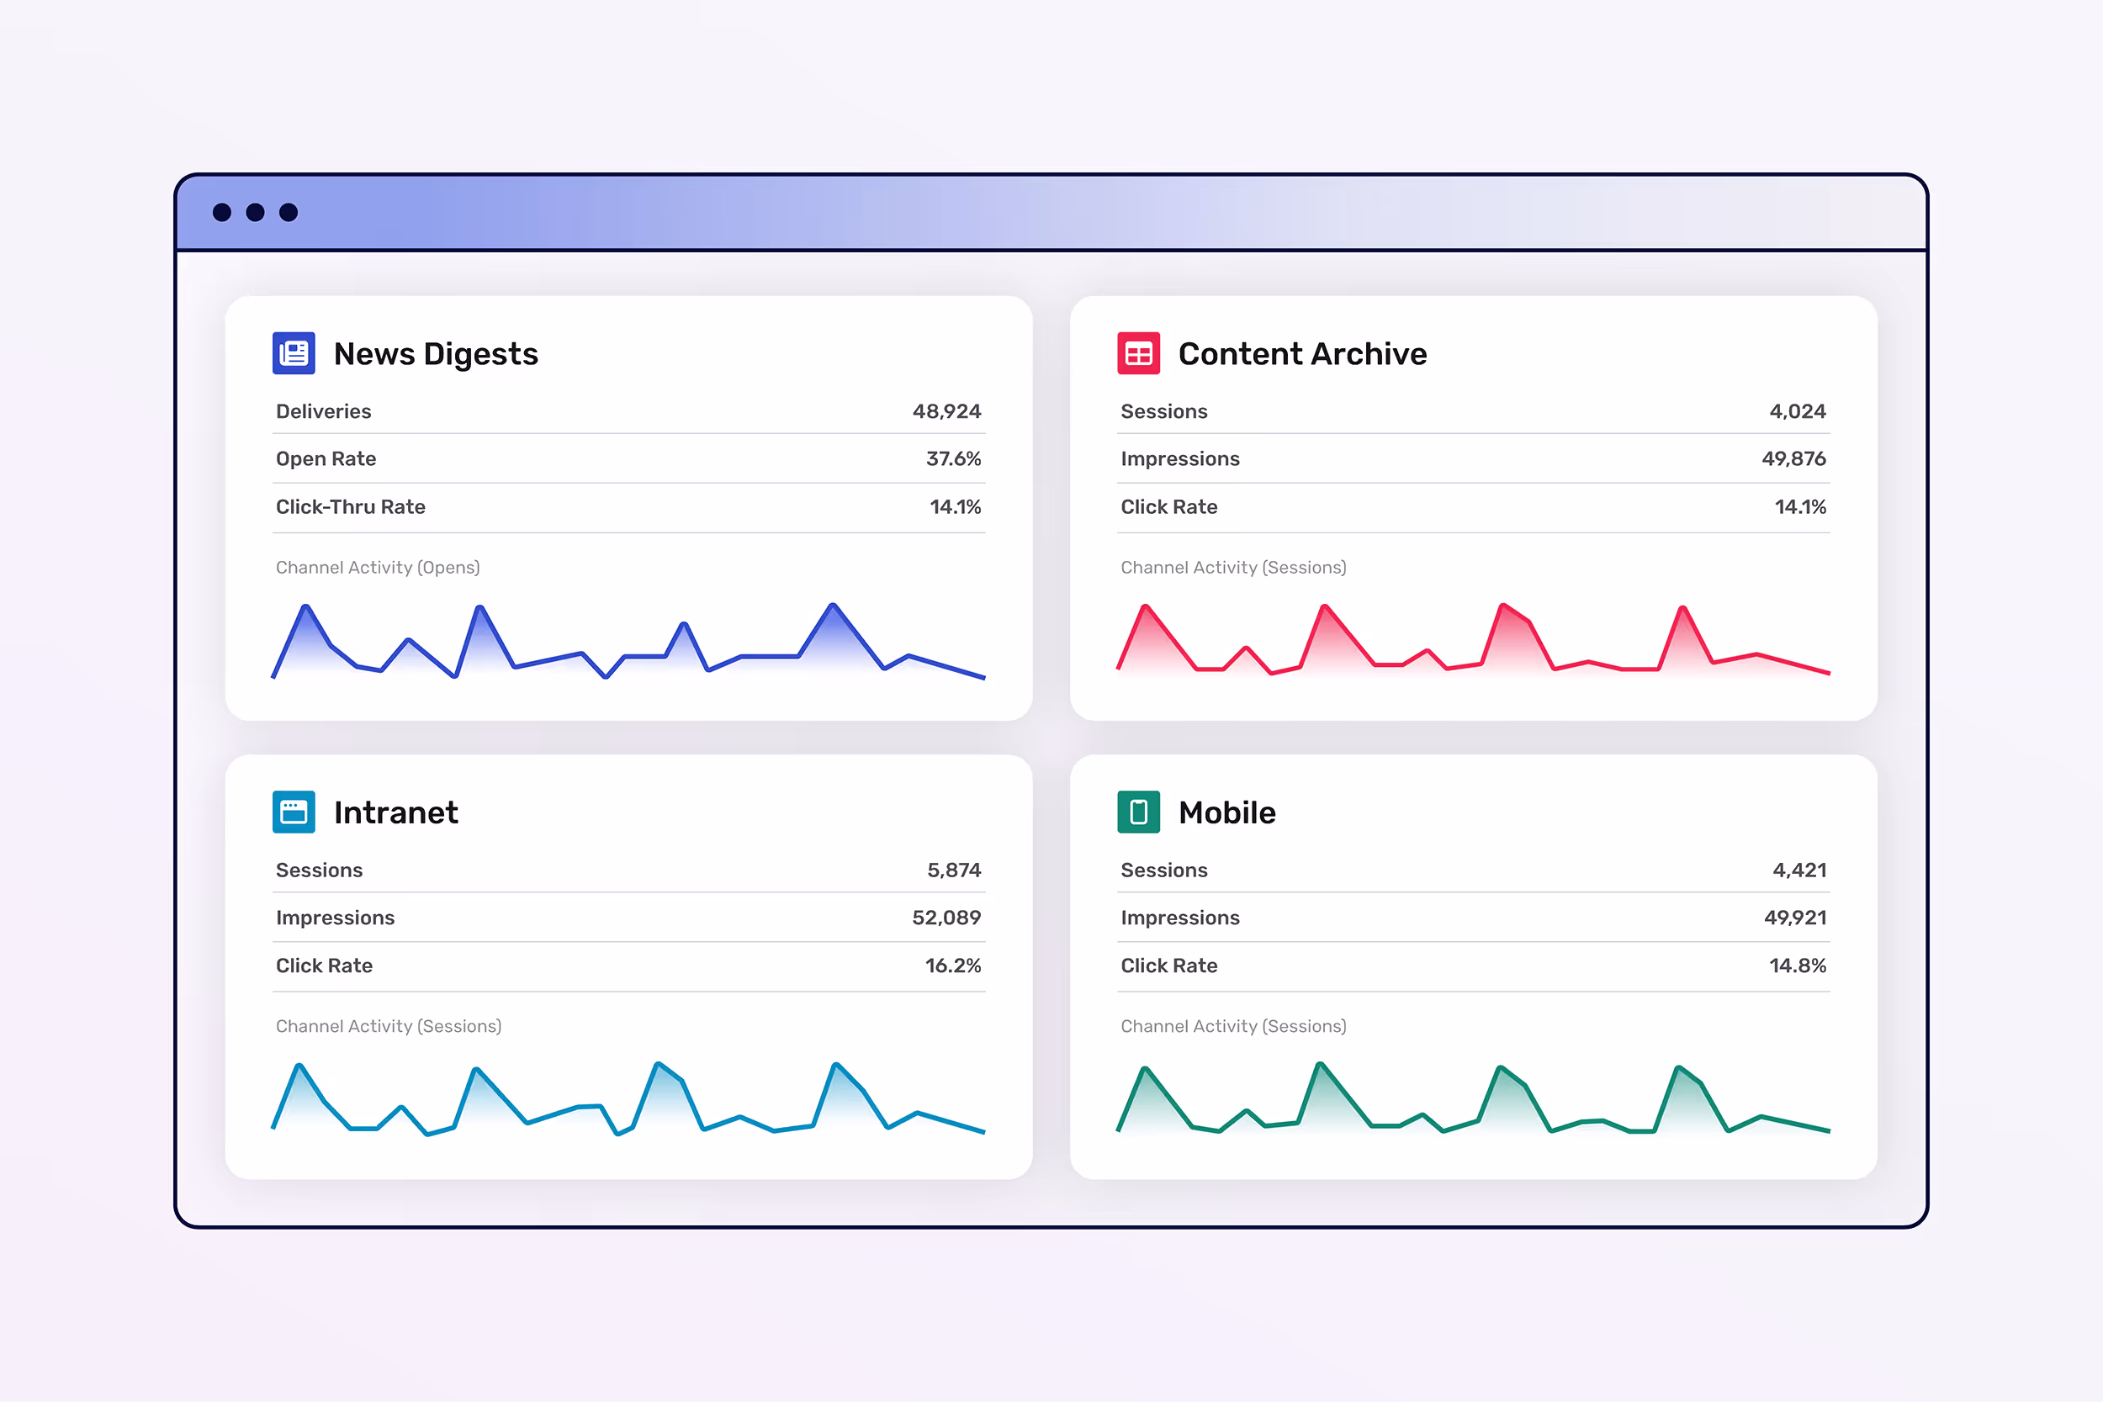Select the Content Archive grid icon
This screenshot has height=1402, width=2103.
(x=1138, y=353)
